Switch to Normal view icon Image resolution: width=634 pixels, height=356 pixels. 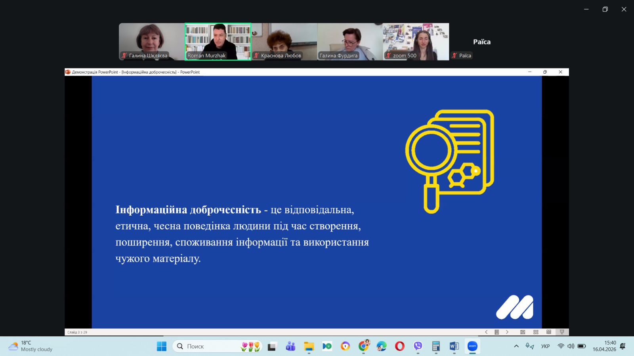pos(523,332)
